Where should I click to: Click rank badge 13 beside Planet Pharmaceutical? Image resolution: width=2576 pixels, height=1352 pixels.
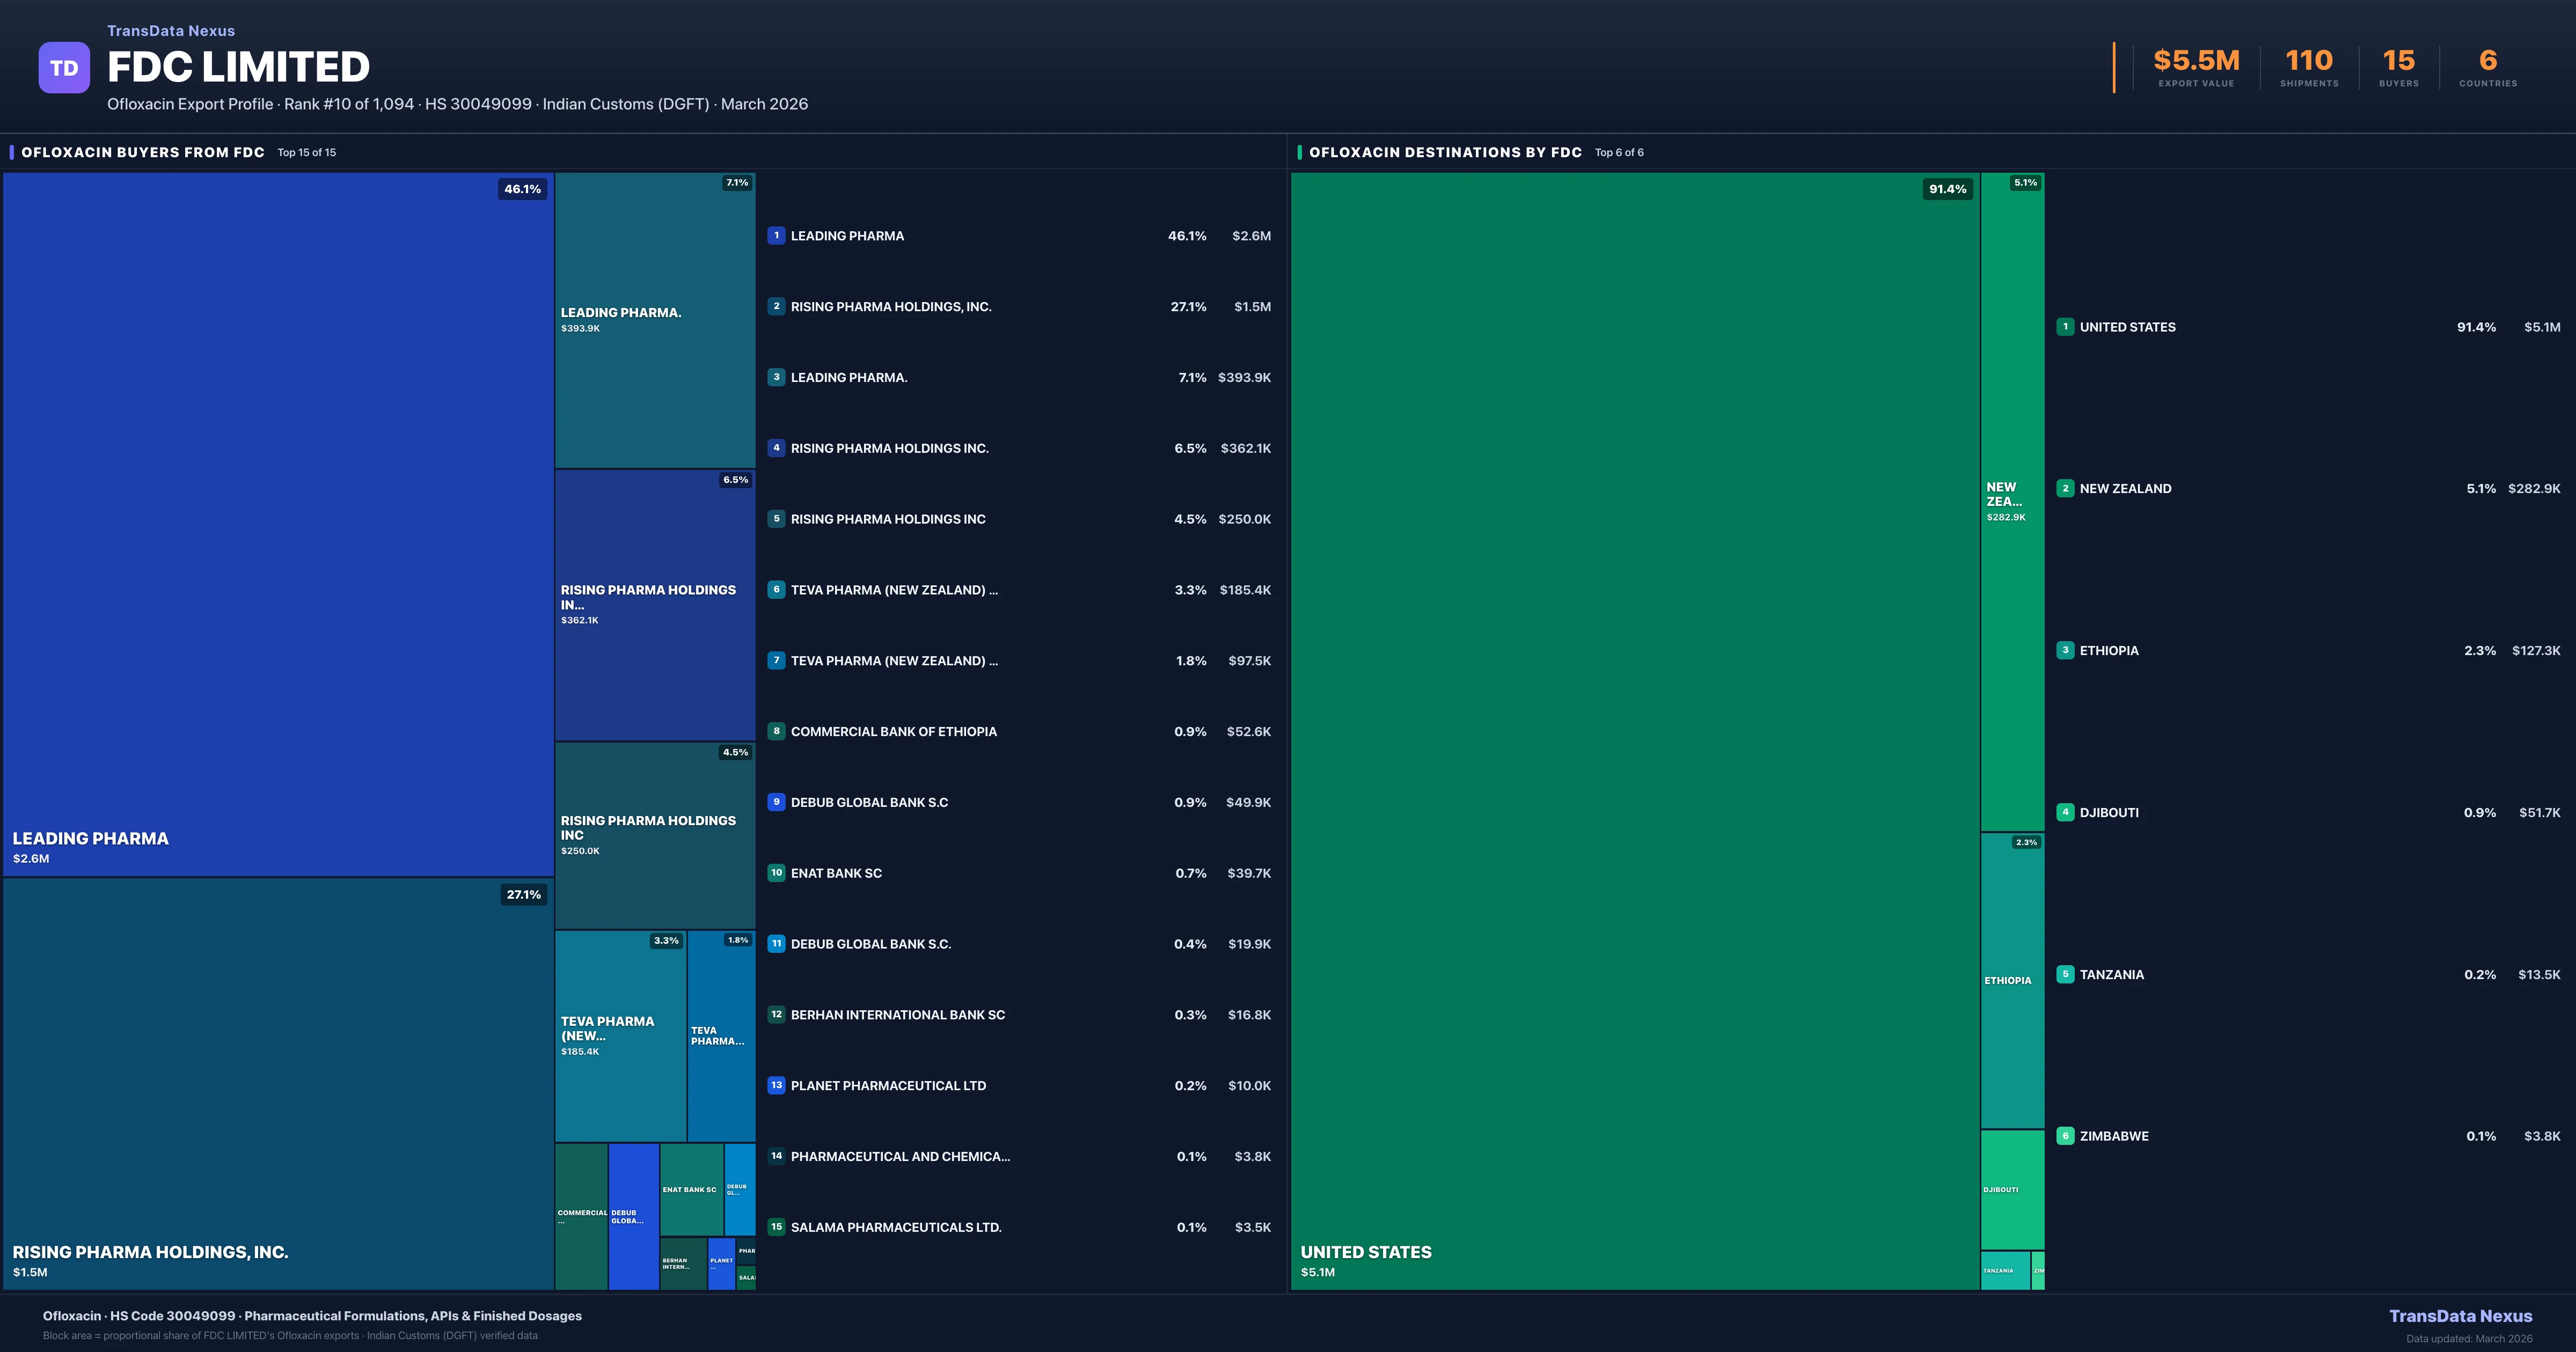tap(776, 1085)
